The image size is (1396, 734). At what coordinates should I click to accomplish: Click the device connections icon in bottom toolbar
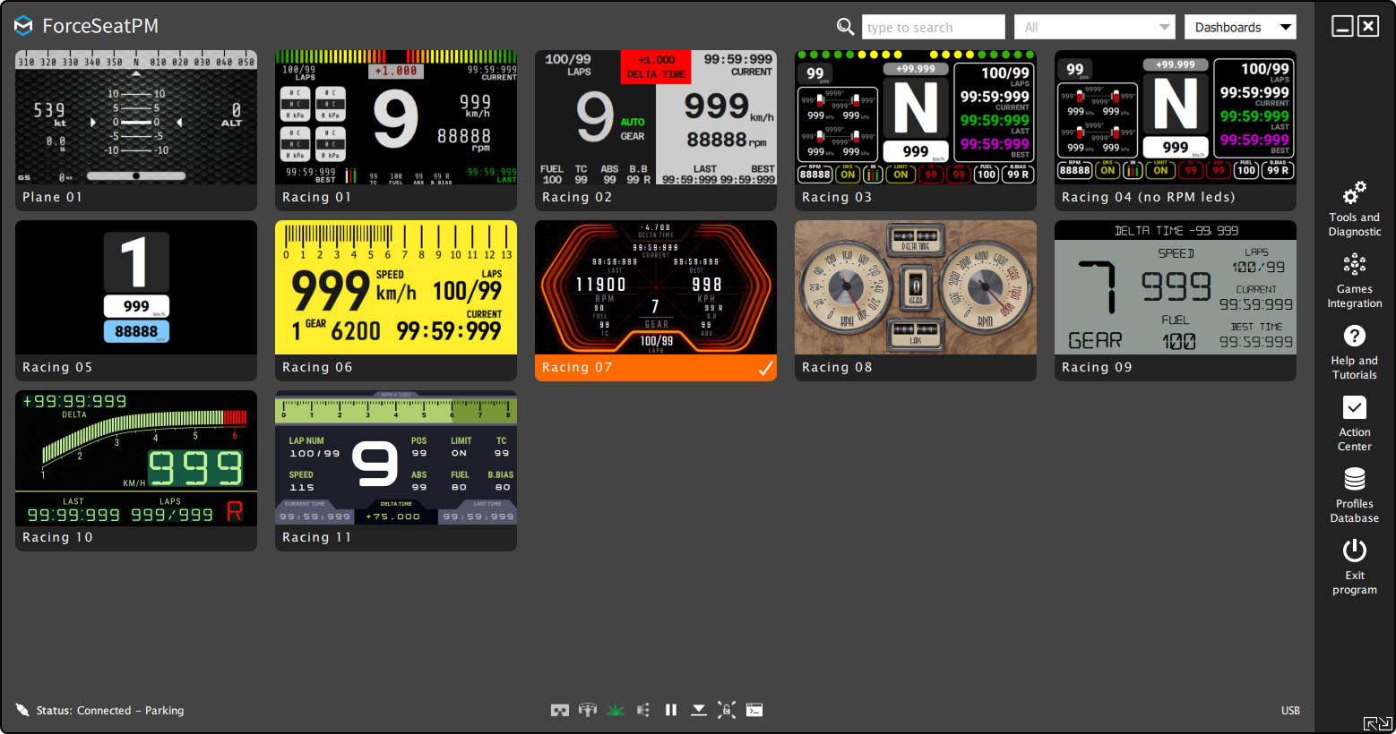pyautogui.click(x=643, y=710)
